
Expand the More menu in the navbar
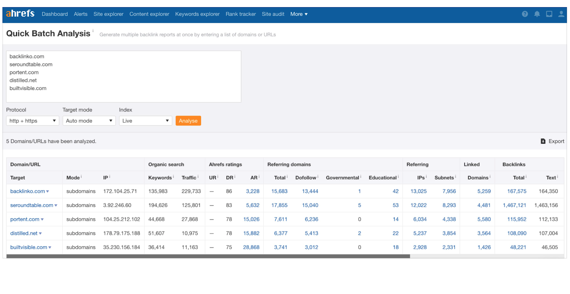click(x=299, y=14)
